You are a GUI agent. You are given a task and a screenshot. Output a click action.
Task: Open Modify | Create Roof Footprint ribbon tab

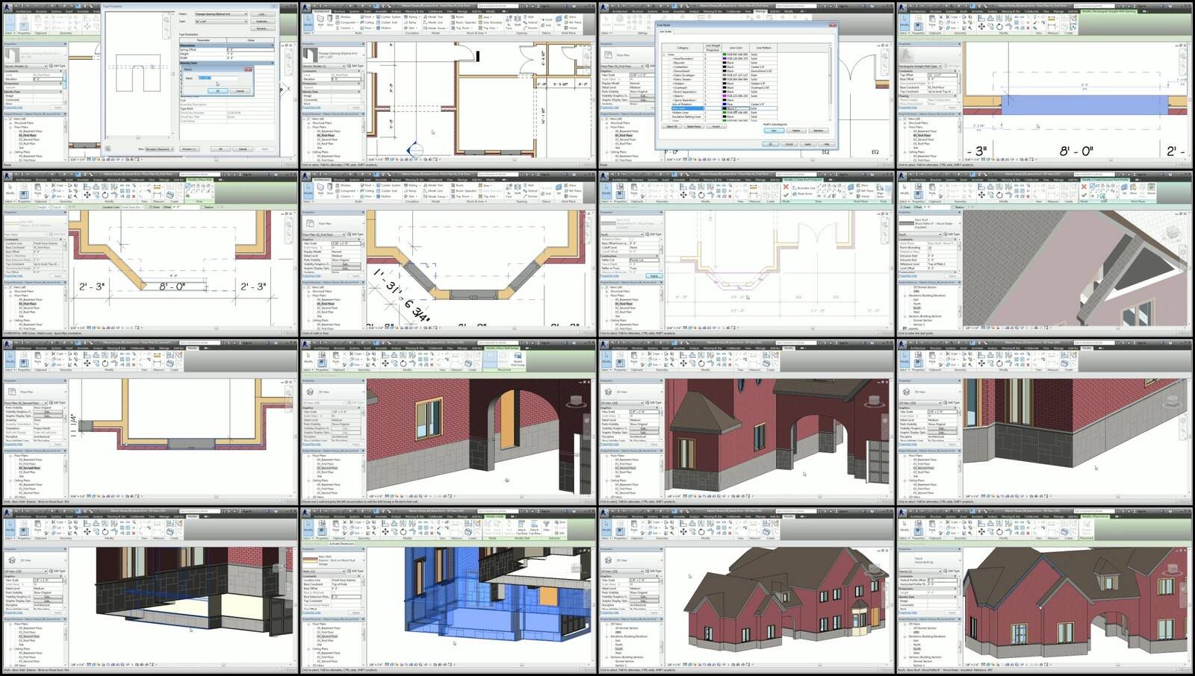click(802, 179)
